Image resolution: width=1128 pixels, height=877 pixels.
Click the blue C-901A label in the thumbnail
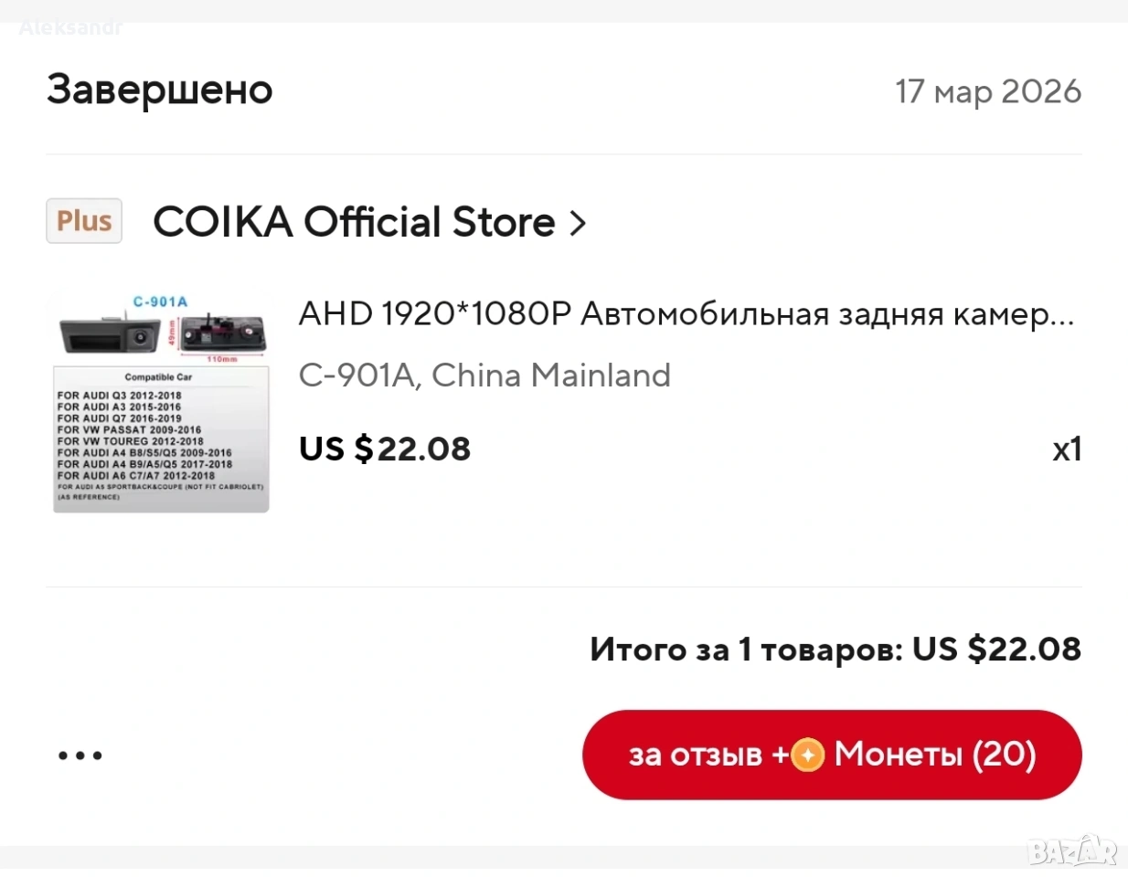click(160, 301)
